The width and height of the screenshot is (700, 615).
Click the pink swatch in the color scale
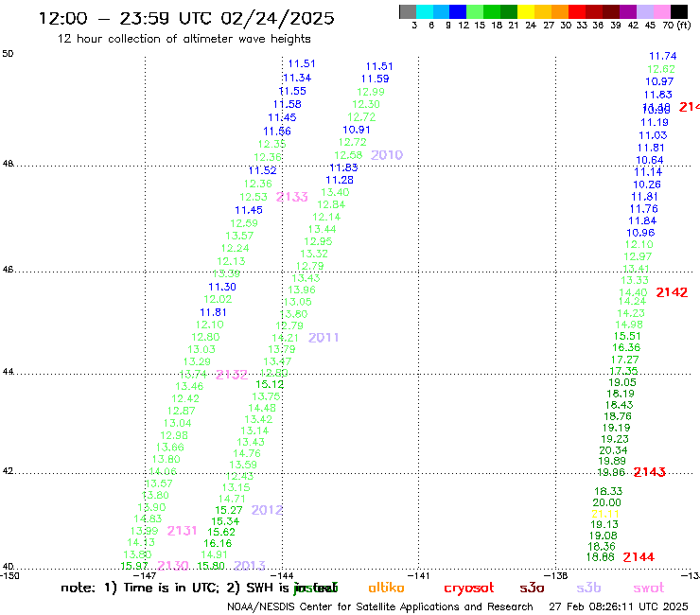tap(662, 11)
